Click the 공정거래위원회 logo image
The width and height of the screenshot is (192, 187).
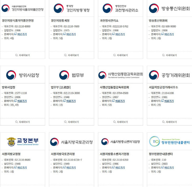[x=169, y=75]
